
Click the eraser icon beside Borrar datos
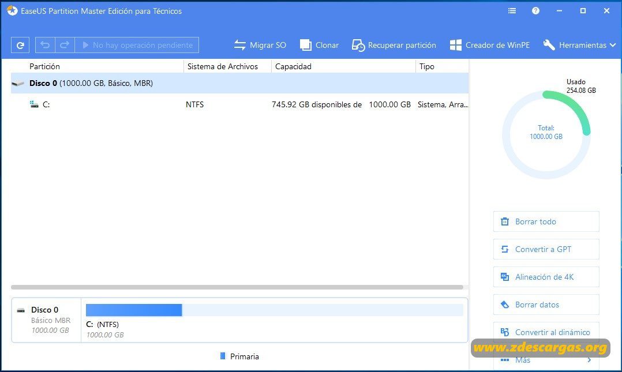504,305
